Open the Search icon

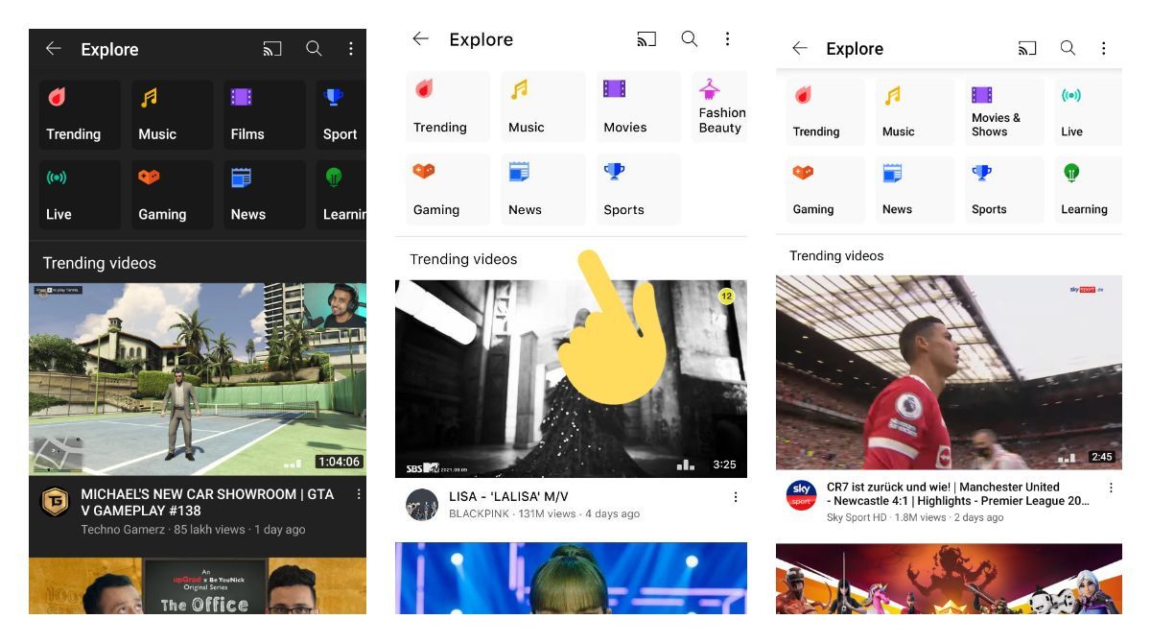tap(314, 49)
